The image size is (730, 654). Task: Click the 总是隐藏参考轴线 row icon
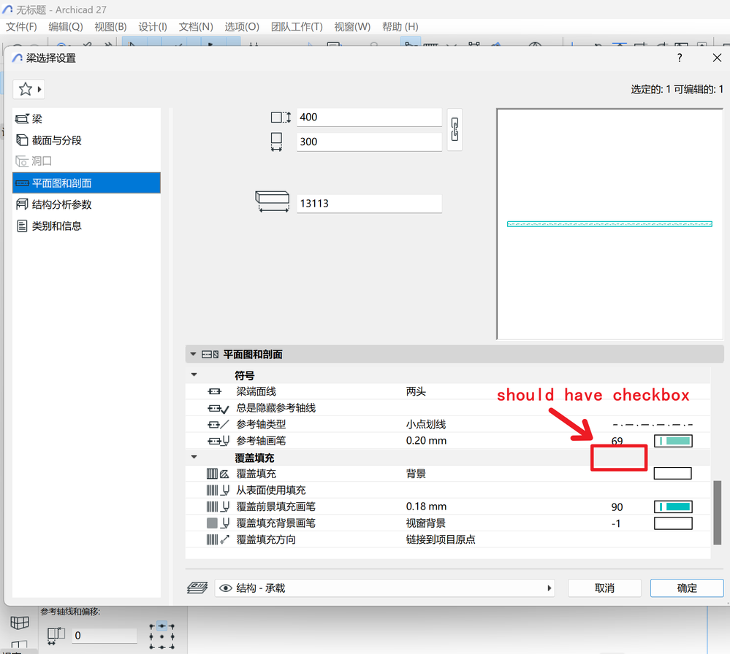[218, 409]
